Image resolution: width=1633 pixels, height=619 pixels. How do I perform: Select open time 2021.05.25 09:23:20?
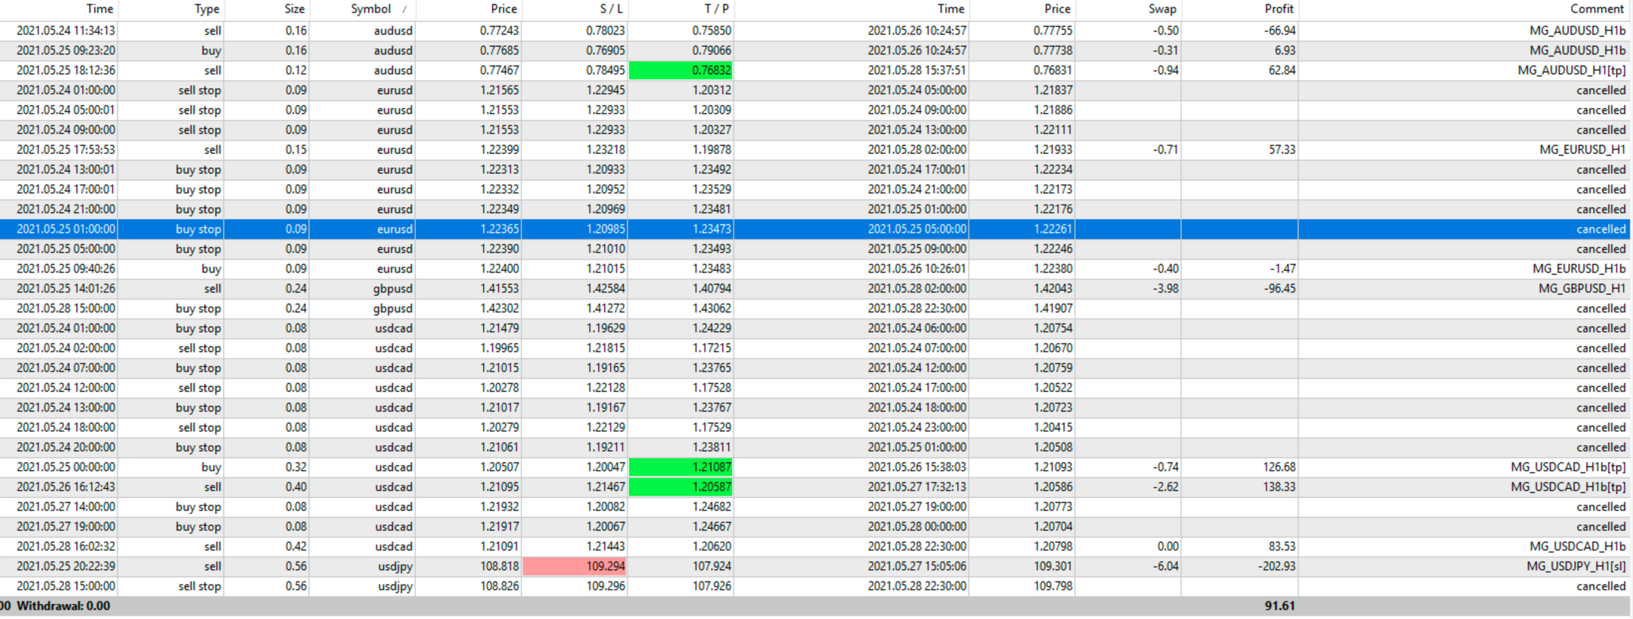point(65,50)
